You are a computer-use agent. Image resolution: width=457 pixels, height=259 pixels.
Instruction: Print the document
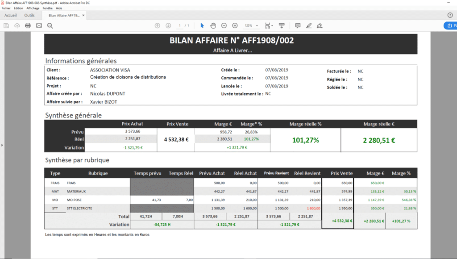point(28,25)
